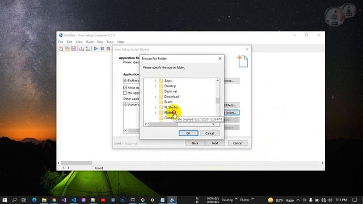Click editor scroll right arrow at window edge

[x=323, y=163]
